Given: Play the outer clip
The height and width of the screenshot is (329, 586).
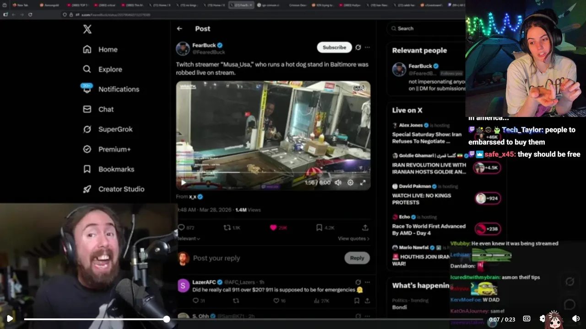Looking at the screenshot, I should click(10, 318).
